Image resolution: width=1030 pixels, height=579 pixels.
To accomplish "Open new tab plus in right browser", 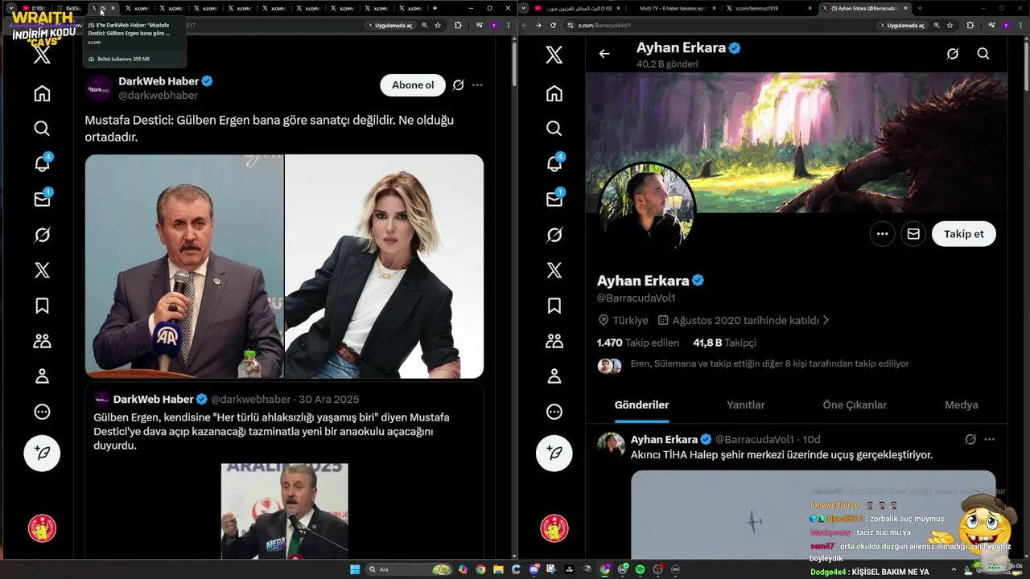I will coord(920,8).
